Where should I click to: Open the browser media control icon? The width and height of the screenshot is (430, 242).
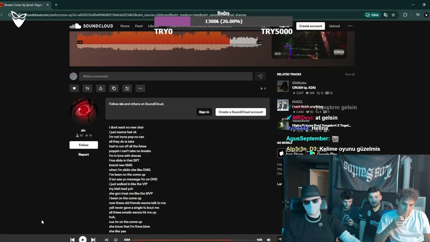[418, 15]
